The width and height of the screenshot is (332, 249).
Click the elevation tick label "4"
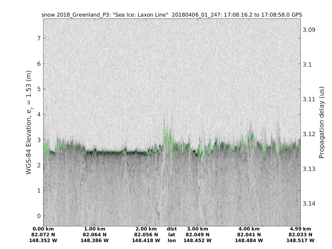(x=39, y=114)
